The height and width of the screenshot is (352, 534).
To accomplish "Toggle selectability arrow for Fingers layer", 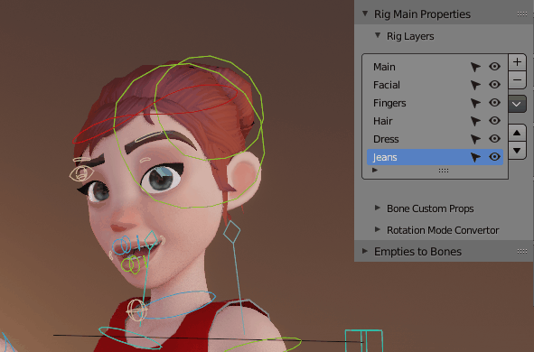I will point(475,103).
